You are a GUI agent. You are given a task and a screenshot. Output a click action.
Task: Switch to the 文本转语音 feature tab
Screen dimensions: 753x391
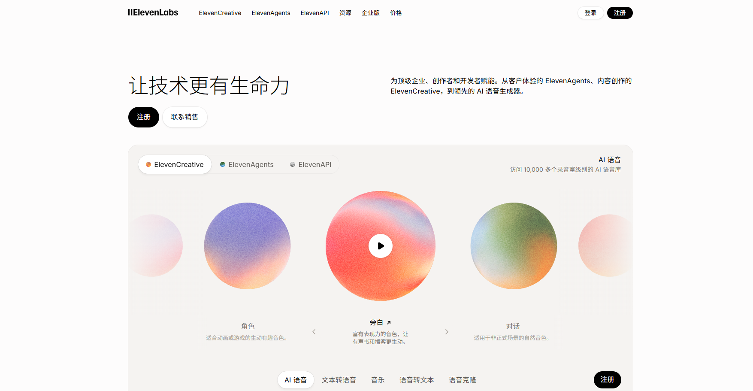coord(339,380)
